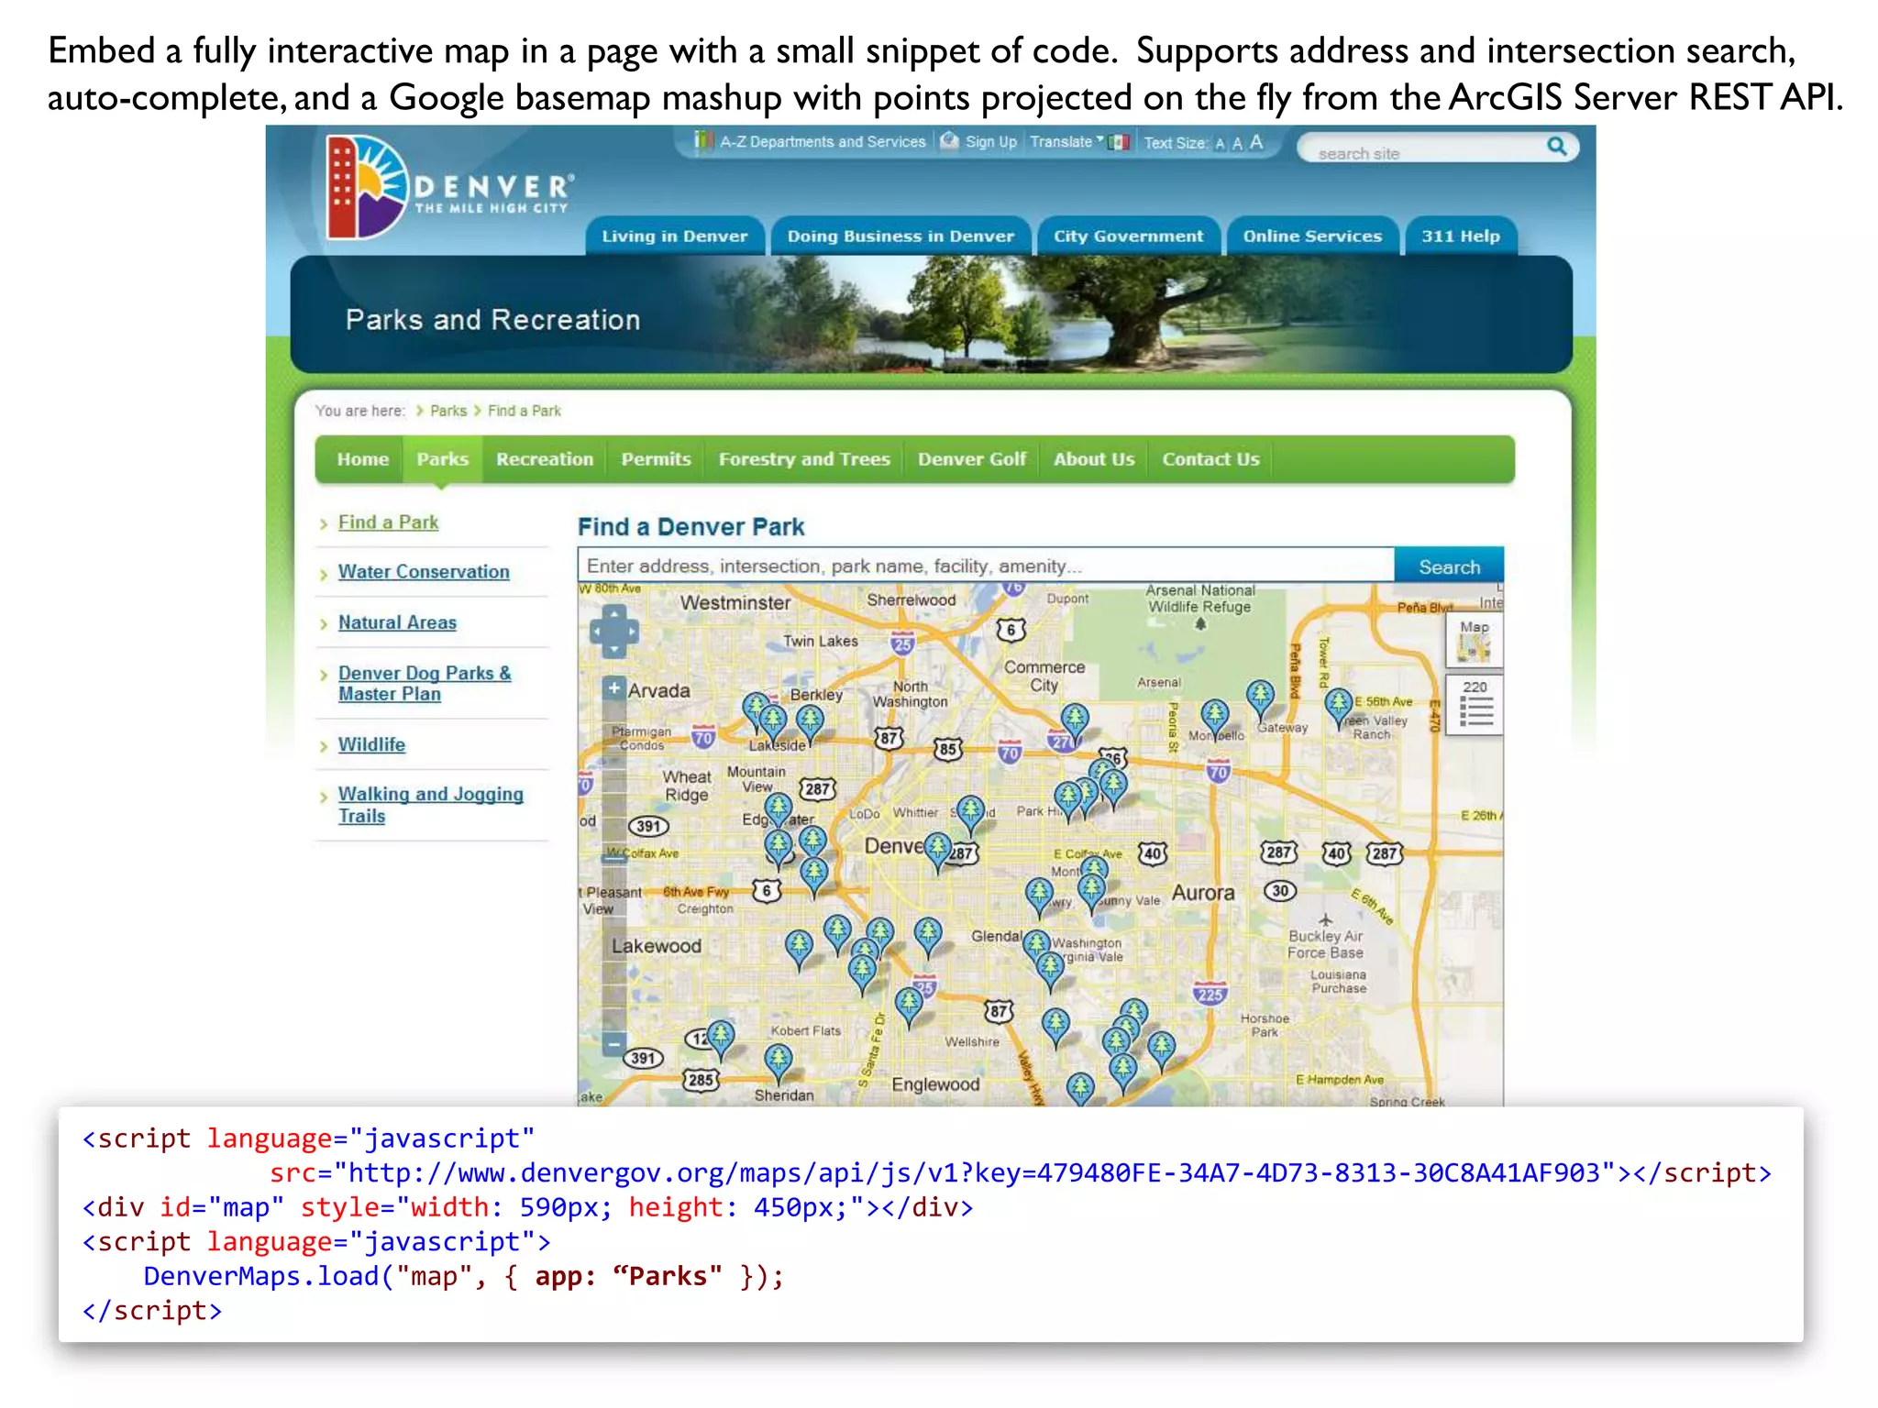Click the site search magnifier icon
Viewport: 1878px width, 1408px height.
1556,146
